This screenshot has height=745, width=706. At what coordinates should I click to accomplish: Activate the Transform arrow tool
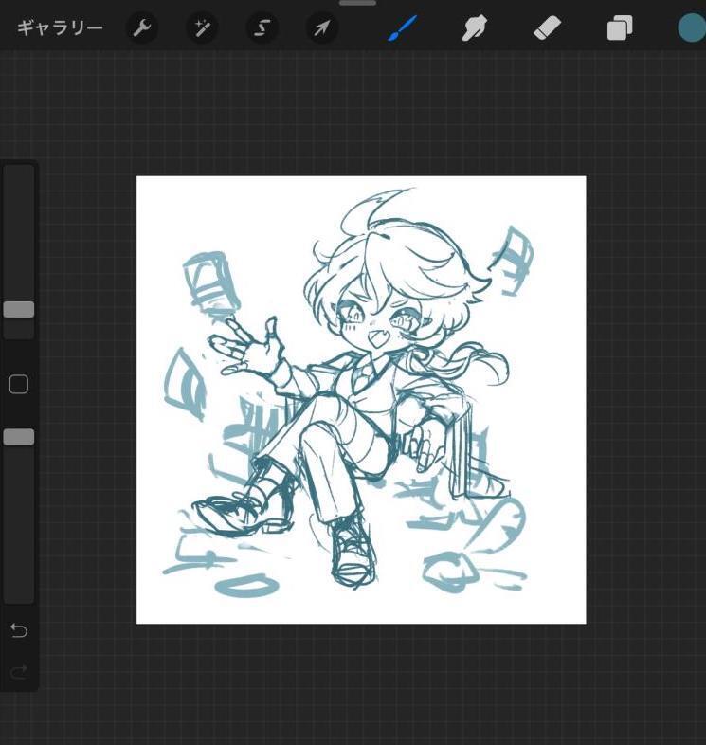(322, 28)
